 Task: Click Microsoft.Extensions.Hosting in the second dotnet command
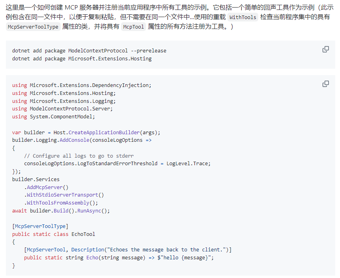click(x=110, y=59)
